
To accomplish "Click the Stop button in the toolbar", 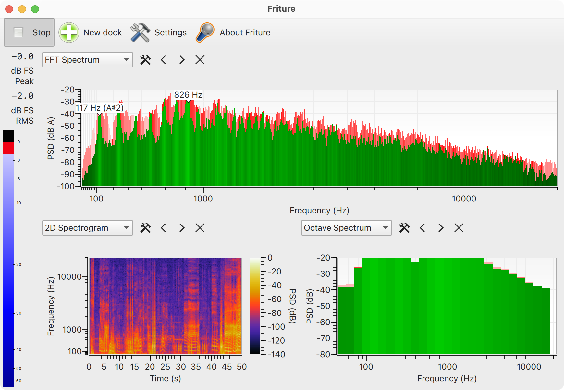I will pos(29,32).
